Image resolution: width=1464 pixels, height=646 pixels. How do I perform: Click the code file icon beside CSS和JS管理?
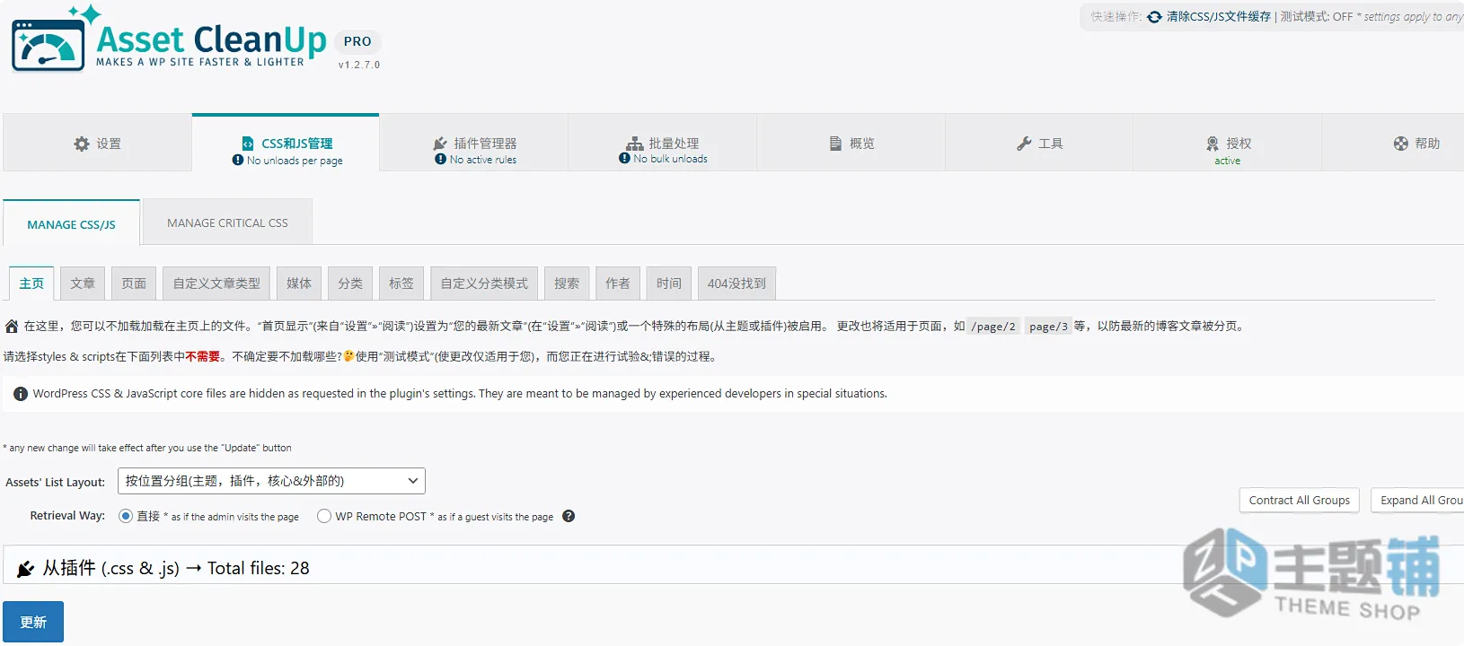click(248, 144)
